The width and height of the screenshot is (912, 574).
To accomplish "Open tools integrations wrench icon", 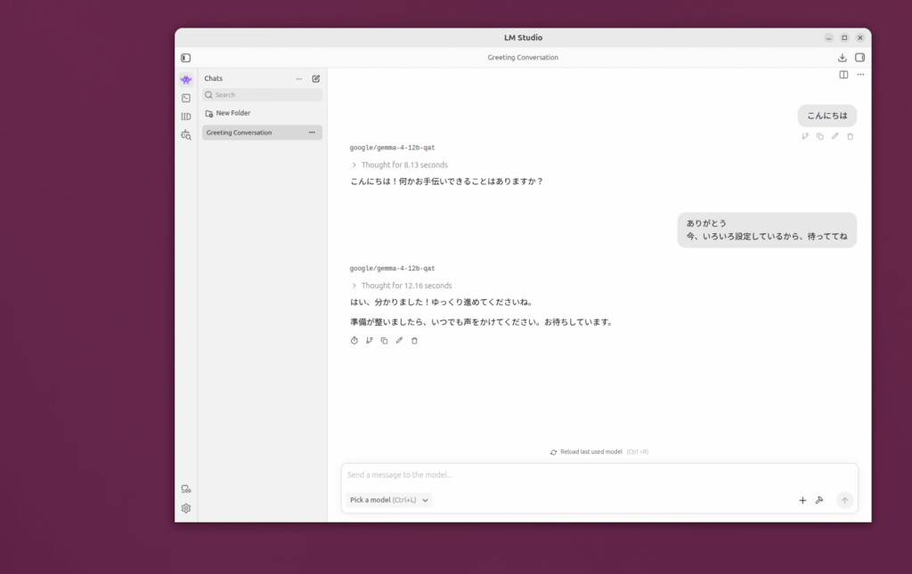I will 819,500.
